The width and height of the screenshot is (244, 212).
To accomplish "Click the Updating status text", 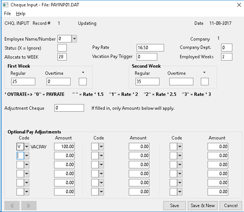I will [87, 23].
